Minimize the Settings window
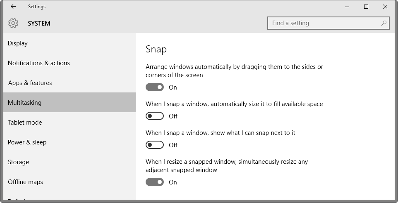Viewport: 398px width, 203px height. (x=347, y=7)
